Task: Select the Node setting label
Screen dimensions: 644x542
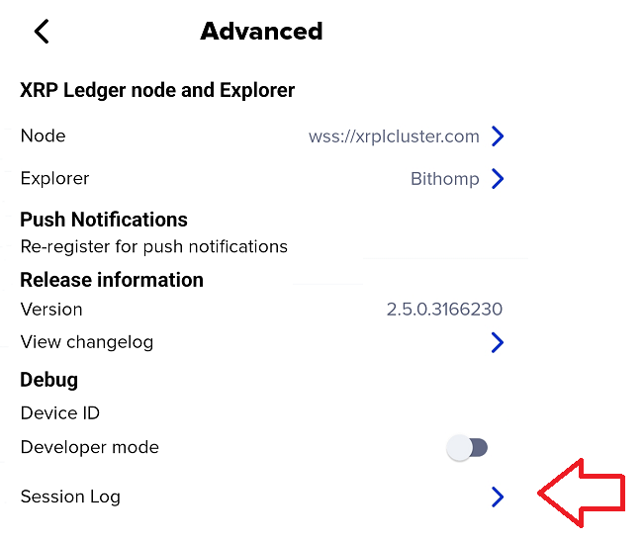Action: point(43,135)
